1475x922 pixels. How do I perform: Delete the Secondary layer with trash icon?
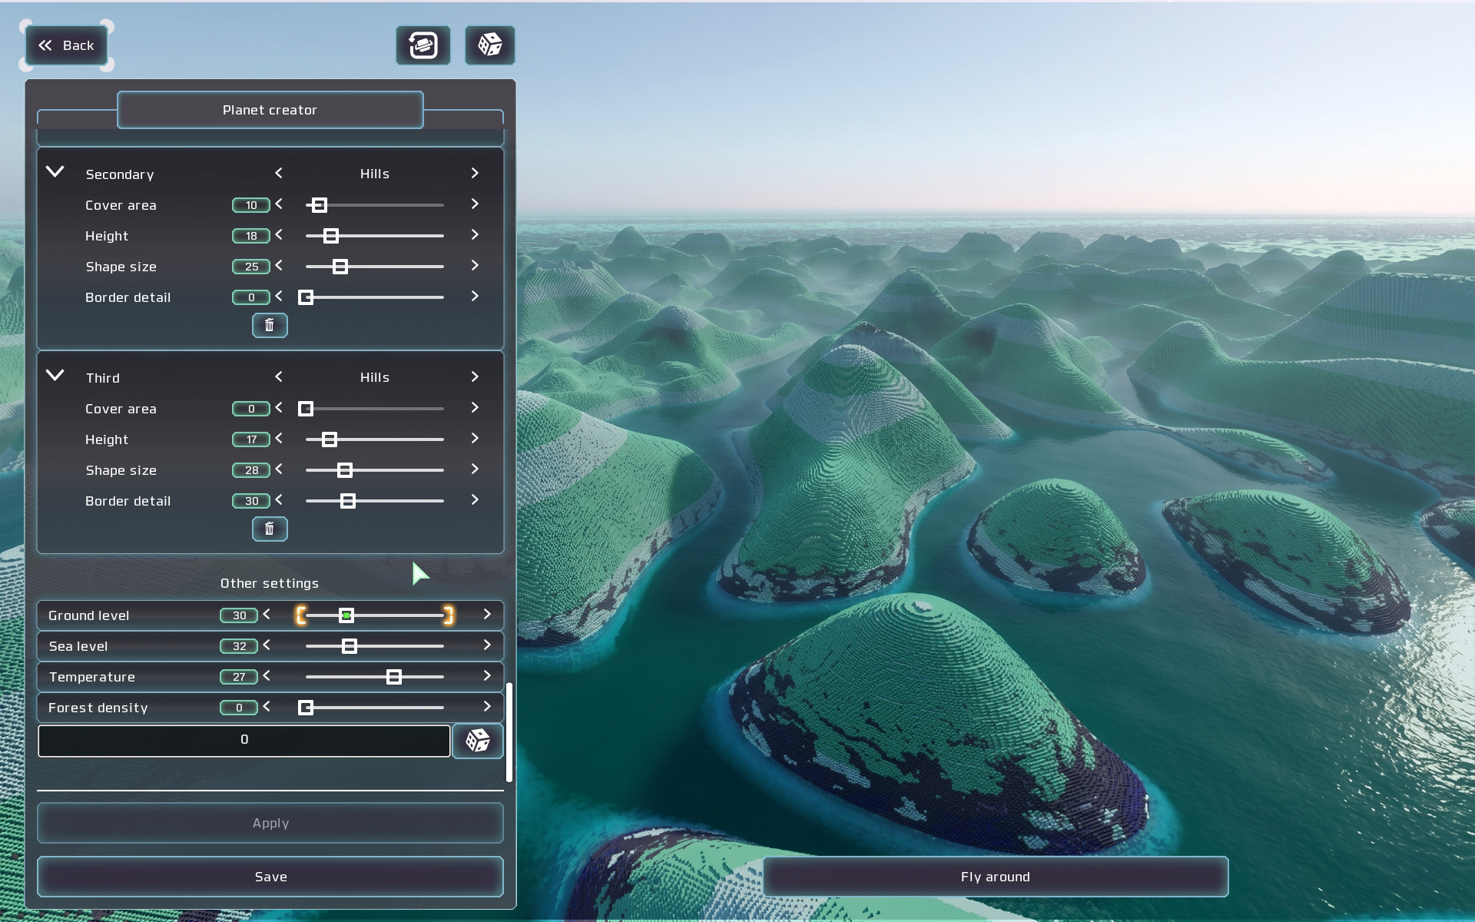pos(270,325)
